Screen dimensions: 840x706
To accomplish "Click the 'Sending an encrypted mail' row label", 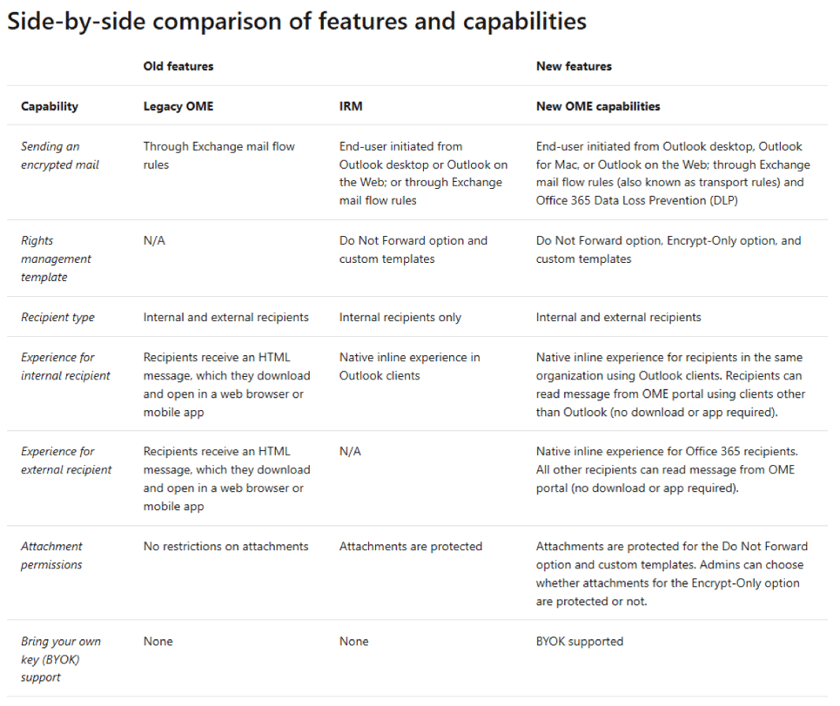I will [x=60, y=156].
